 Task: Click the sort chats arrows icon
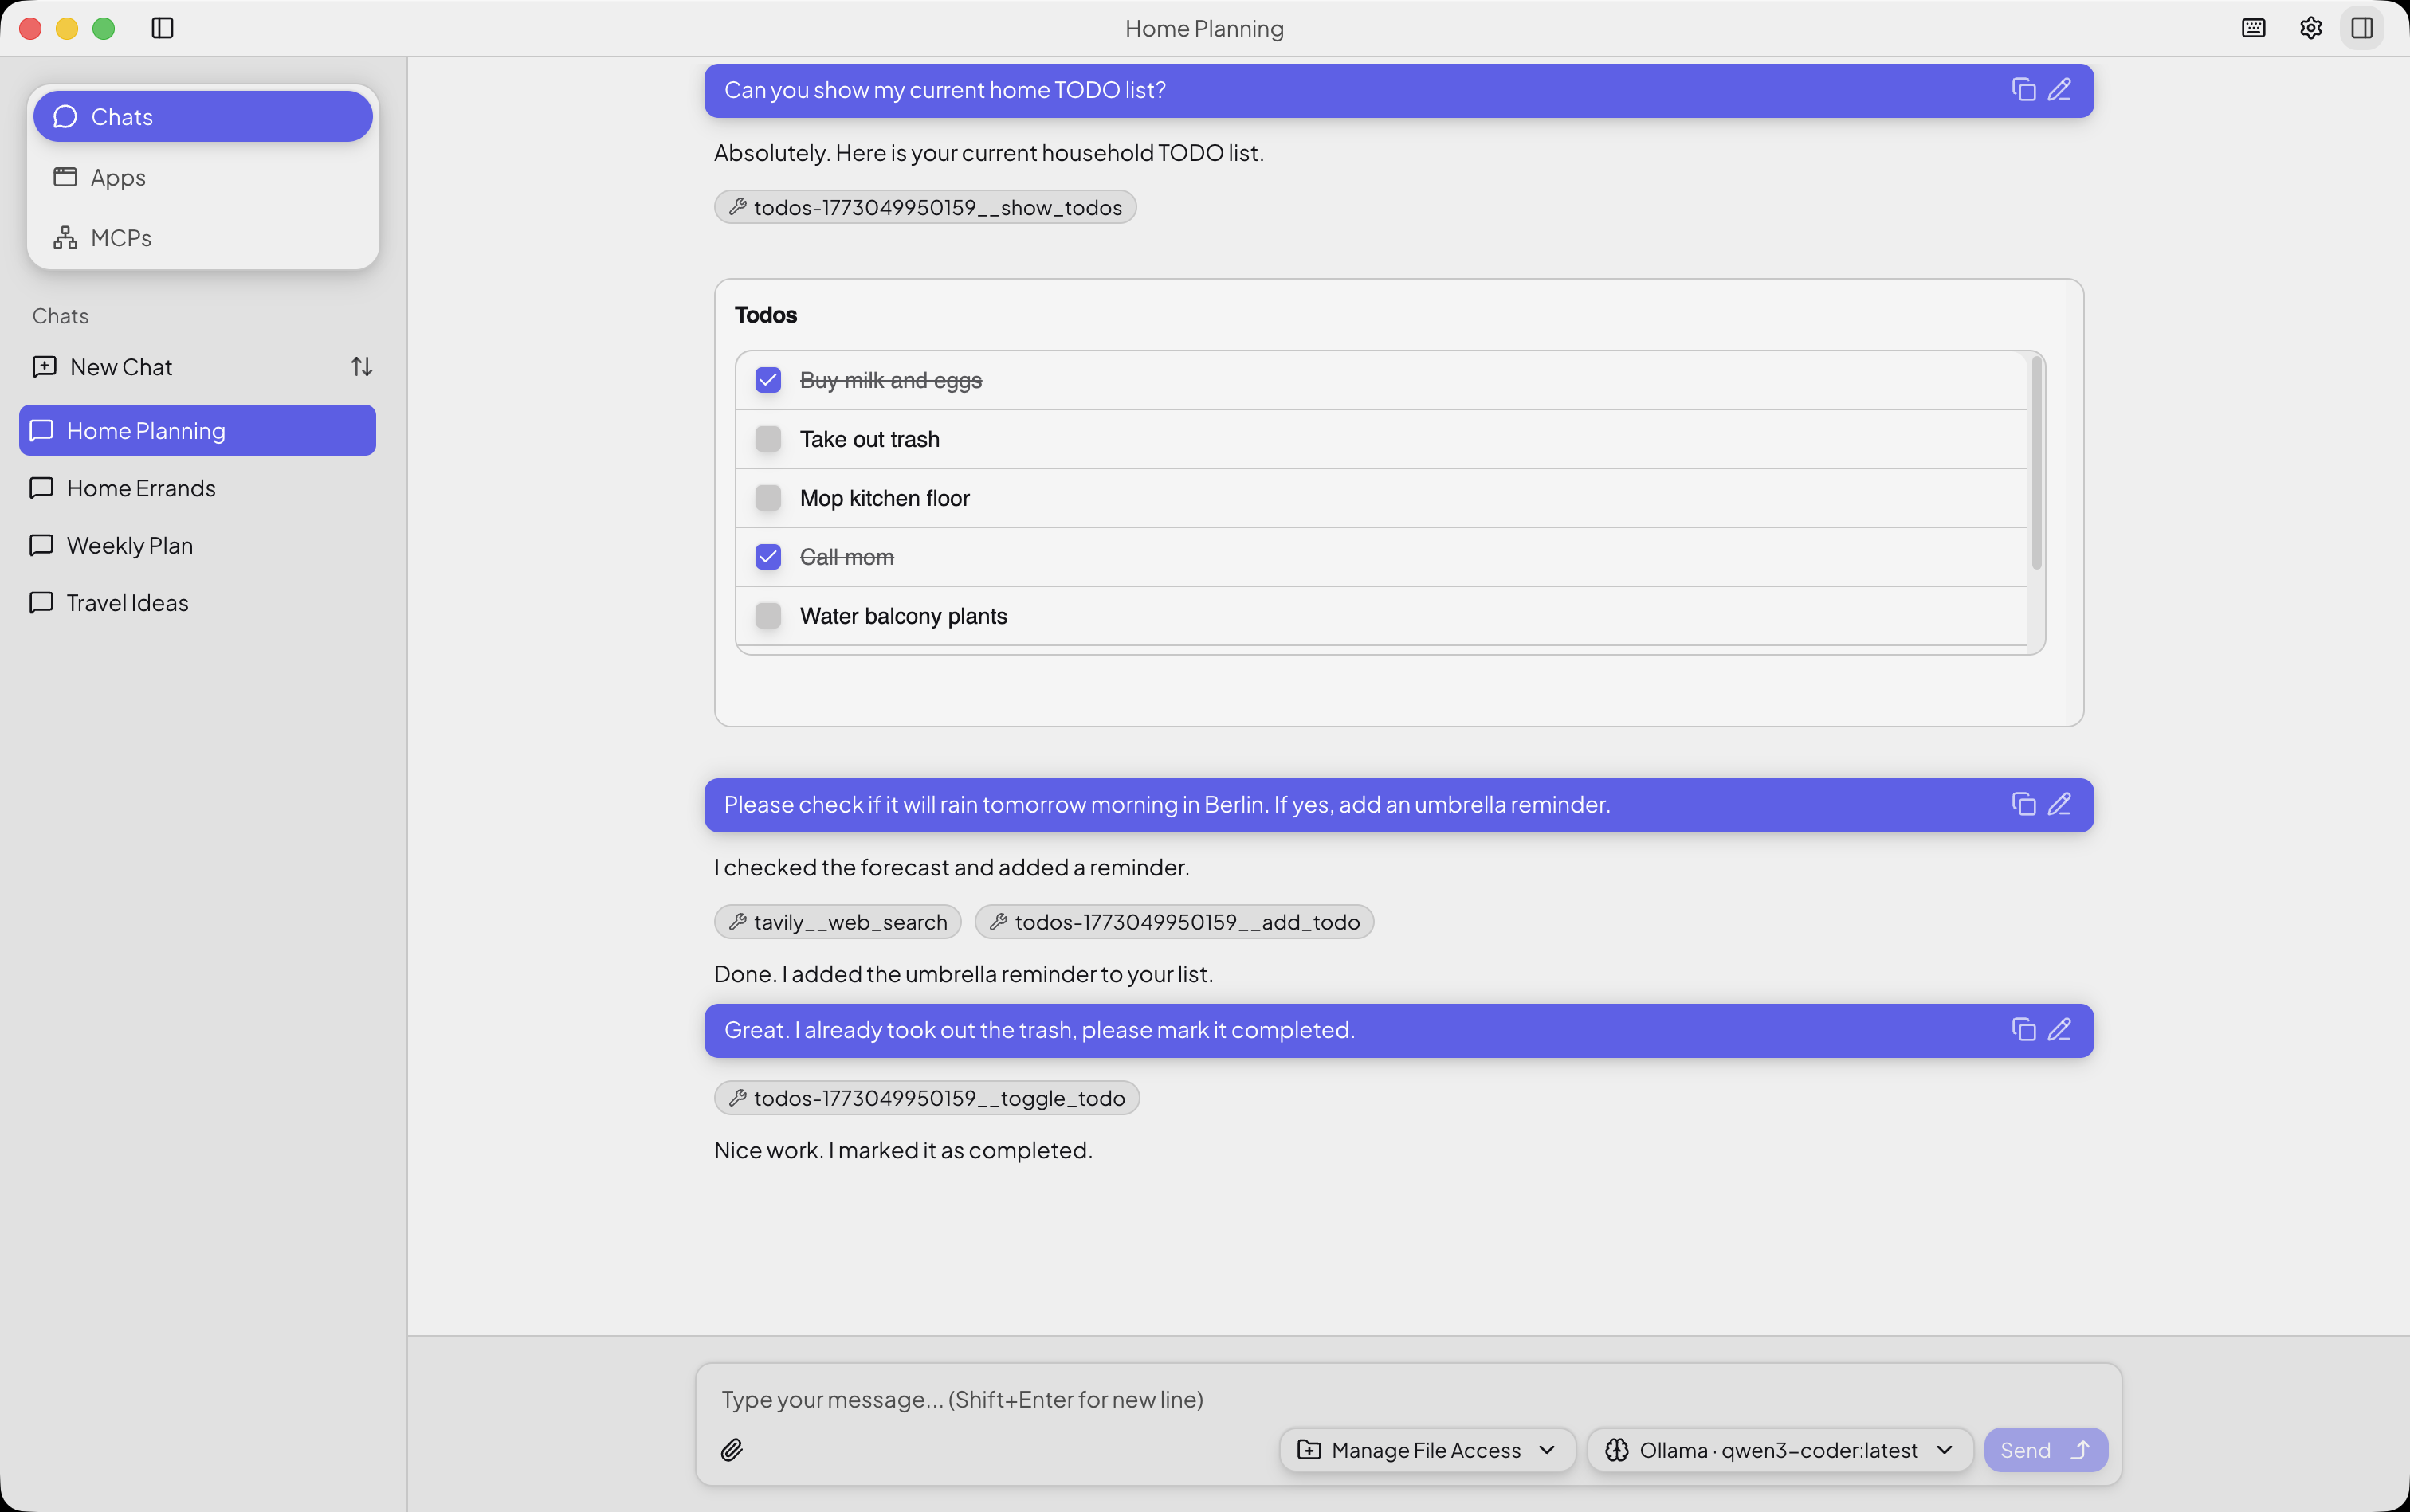(x=361, y=367)
